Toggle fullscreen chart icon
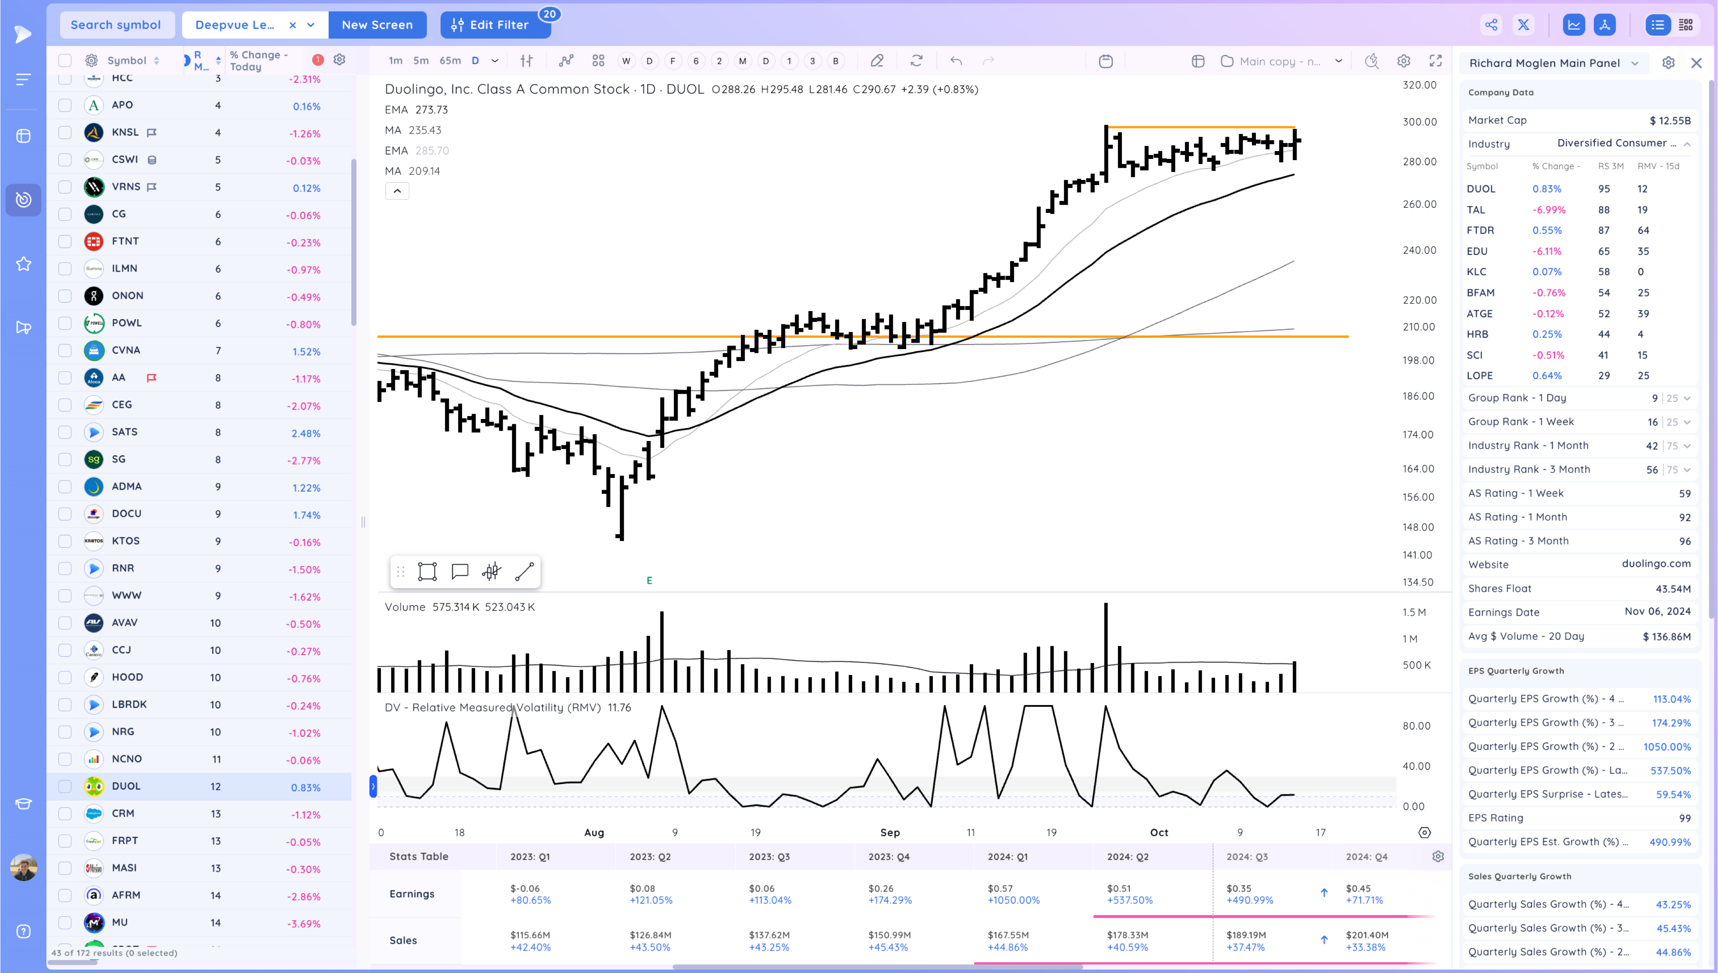Screen dimensions: 1718x973 coord(1435,61)
